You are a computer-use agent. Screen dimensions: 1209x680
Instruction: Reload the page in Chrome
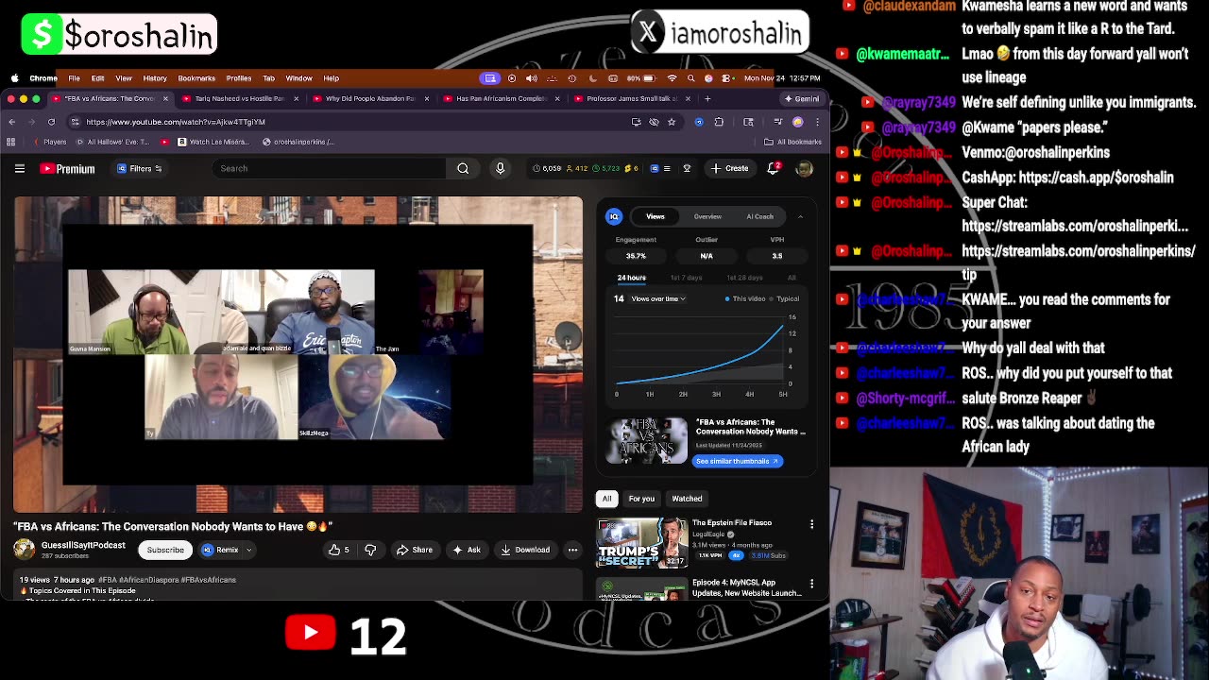tap(51, 122)
